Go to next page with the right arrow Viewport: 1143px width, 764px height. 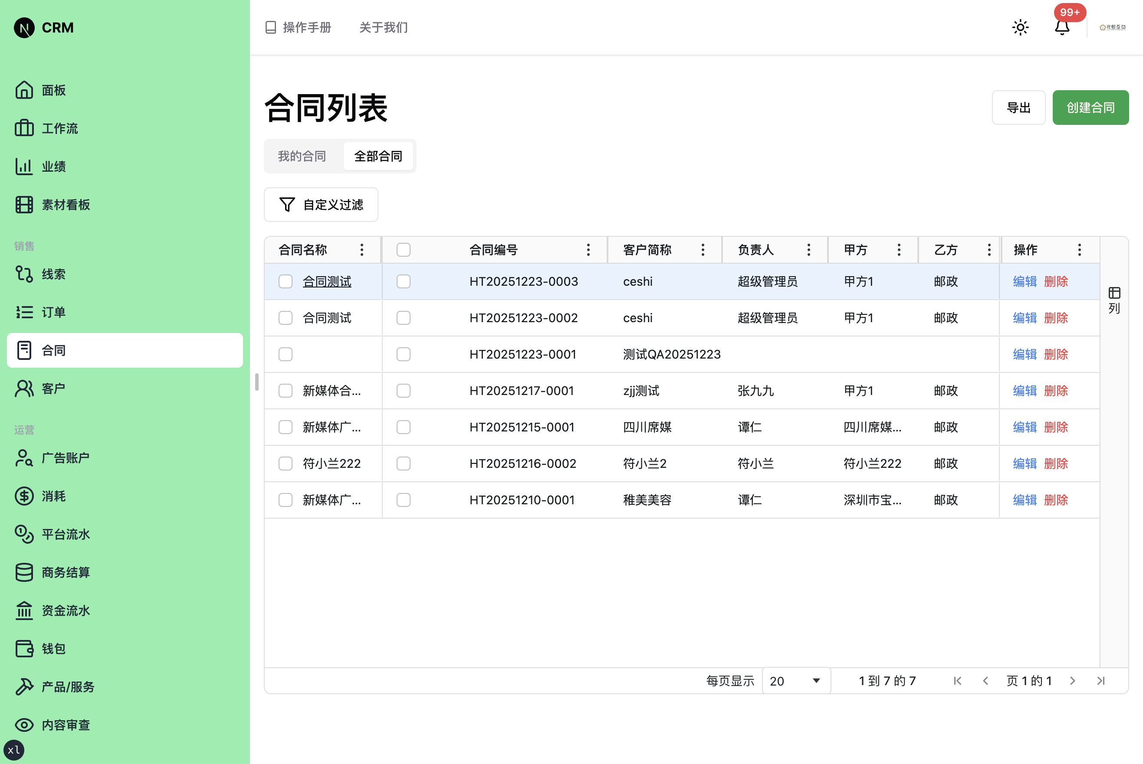pyautogui.click(x=1072, y=681)
